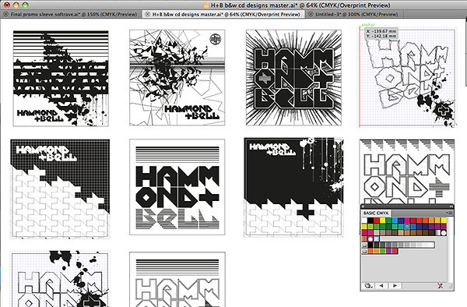Close the swatches panel with the round button
The width and height of the screenshot is (467, 307).
click(x=363, y=206)
